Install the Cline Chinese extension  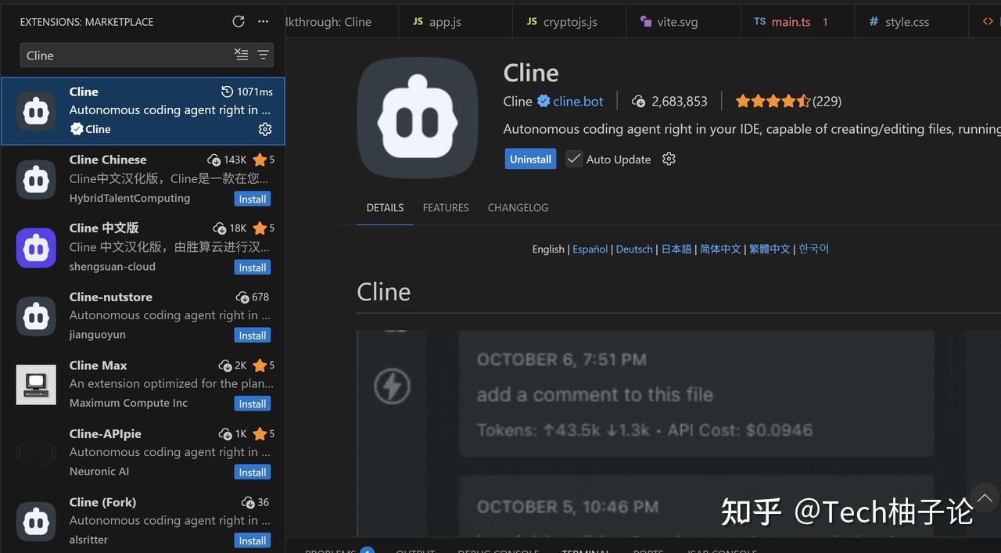point(252,199)
